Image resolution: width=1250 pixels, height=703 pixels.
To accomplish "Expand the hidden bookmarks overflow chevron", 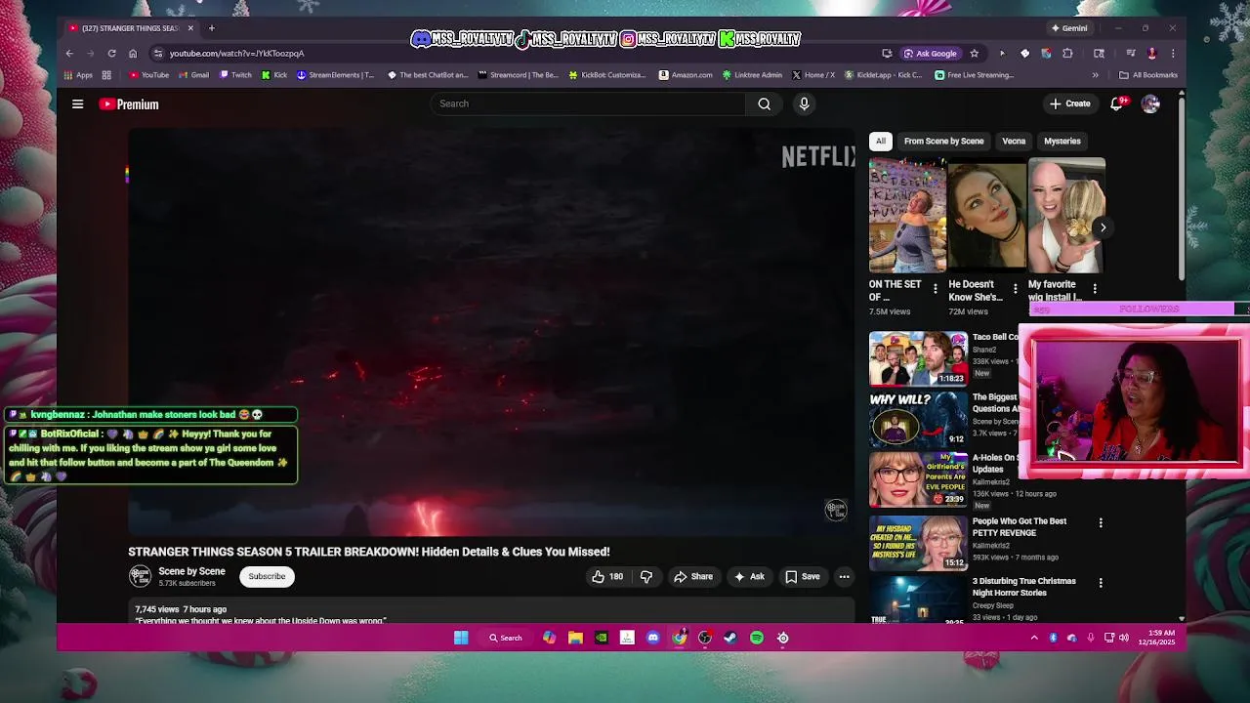I will pyautogui.click(x=1095, y=75).
